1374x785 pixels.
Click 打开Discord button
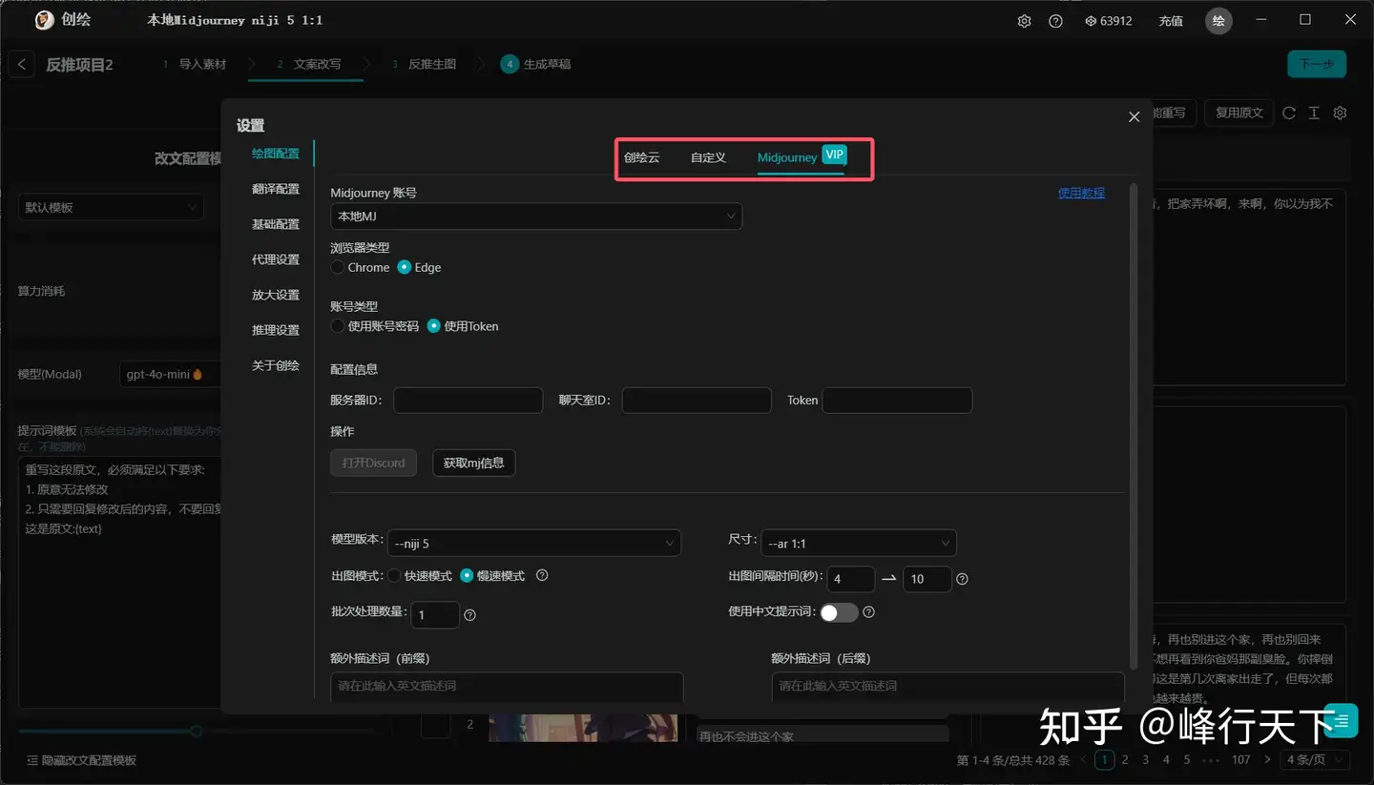[374, 463]
